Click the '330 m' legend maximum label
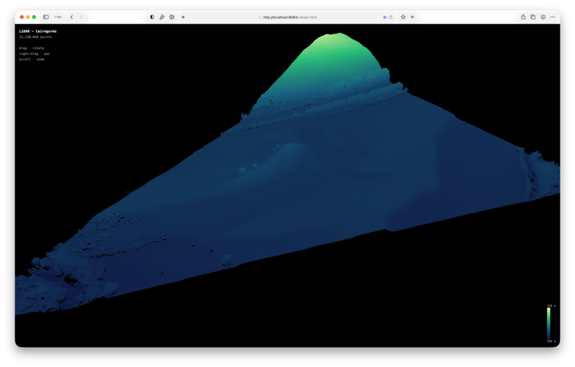The image size is (575, 367). (551, 306)
